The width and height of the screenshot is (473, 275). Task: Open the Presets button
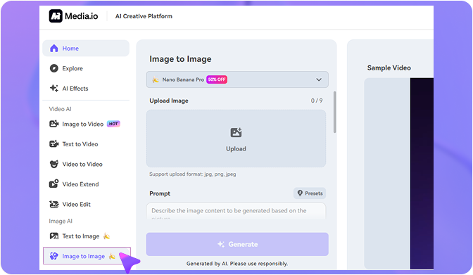(x=310, y=193)
